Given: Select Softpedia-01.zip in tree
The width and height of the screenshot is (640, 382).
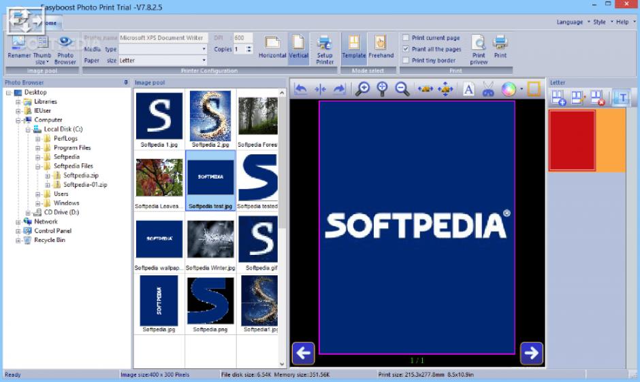Looking at the screenshot, I should click(85, 185).
